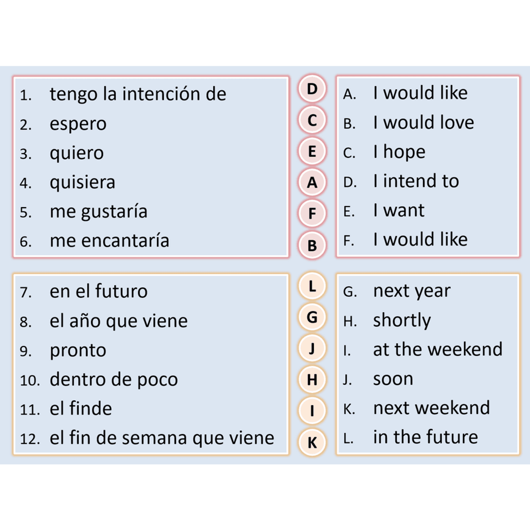This screenshot has width=530, height=530.
Task: Select the pink answer circle labeled A
Action: click(312, 182)
